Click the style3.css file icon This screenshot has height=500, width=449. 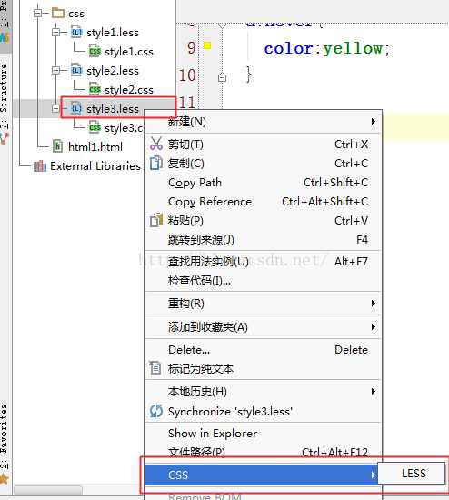95,127
